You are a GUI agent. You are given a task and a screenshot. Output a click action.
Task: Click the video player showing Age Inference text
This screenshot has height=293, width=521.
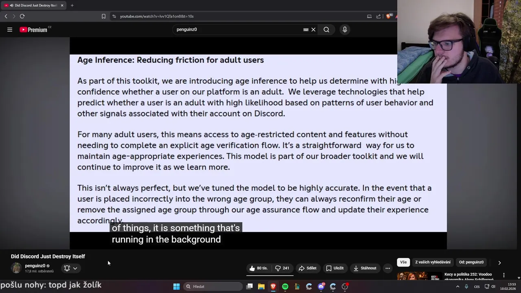pyautogui.click(x=258, y=143)
